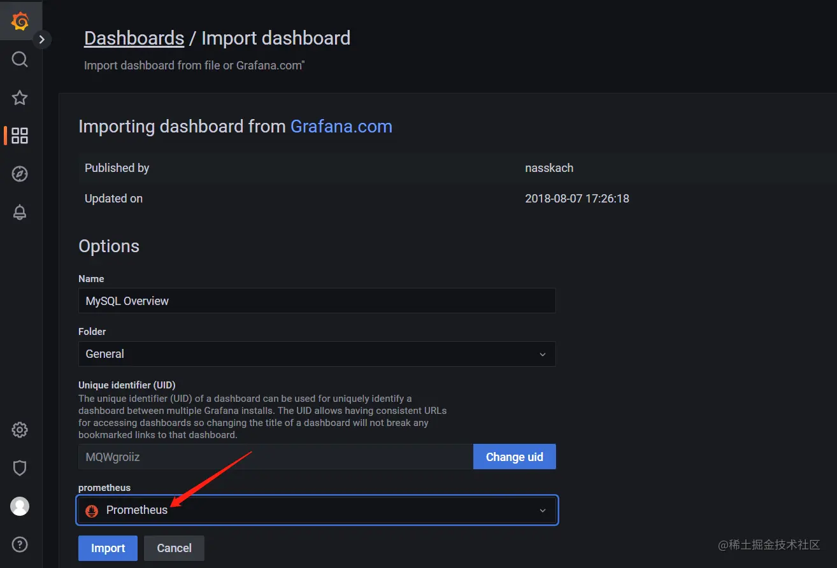Open the Grafana.com link

341,126
